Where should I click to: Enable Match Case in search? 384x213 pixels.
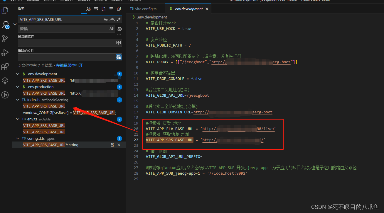pyautogui.click(x=106, y=19)
